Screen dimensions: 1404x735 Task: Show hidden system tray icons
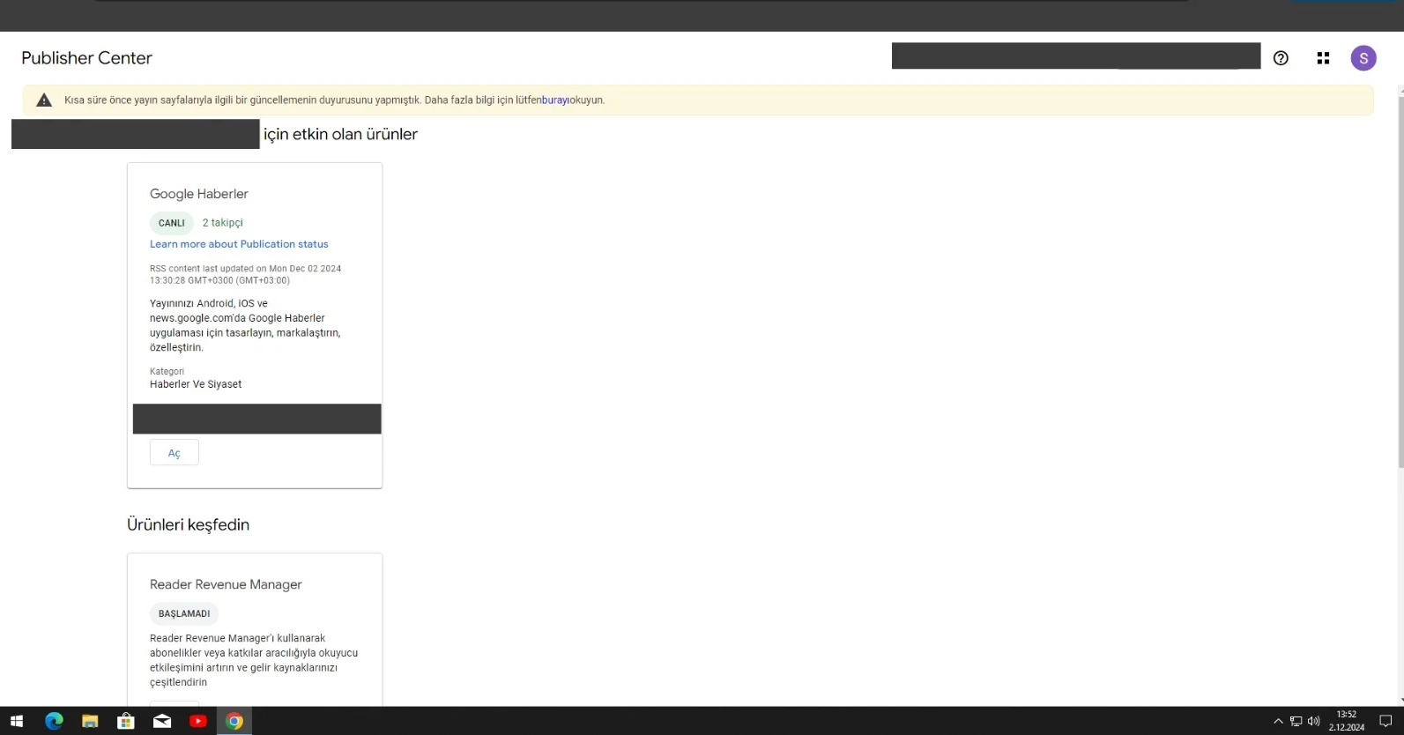click(1278, 721)
